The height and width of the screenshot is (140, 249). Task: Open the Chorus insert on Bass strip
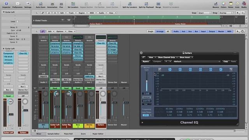click(x=78, y=56)
